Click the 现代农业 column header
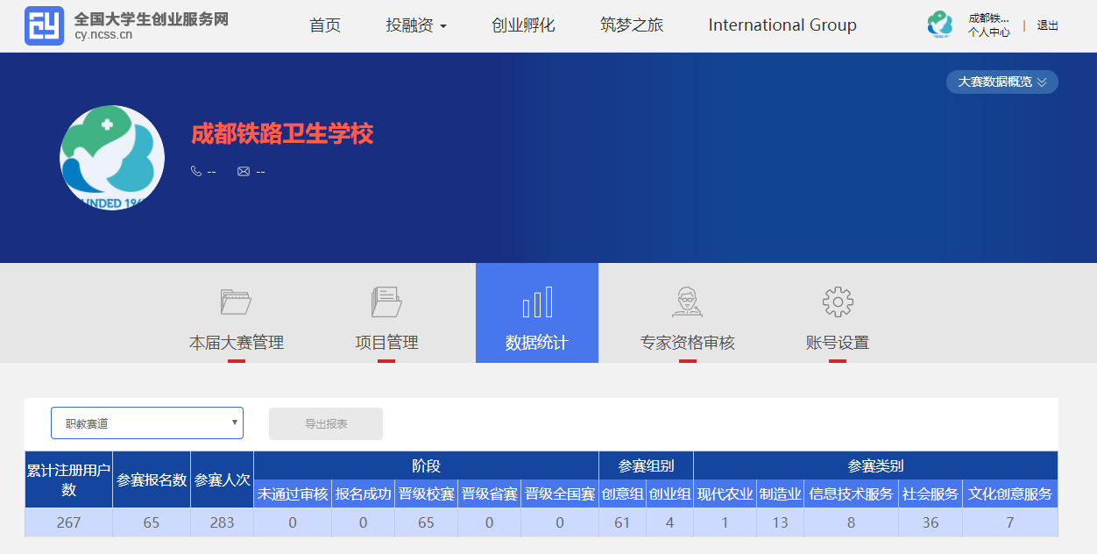This screenshot has height=554, width=1097. 725,494
